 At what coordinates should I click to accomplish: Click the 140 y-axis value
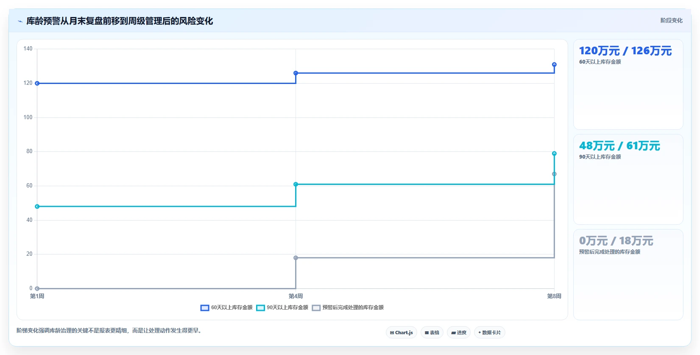28,49
